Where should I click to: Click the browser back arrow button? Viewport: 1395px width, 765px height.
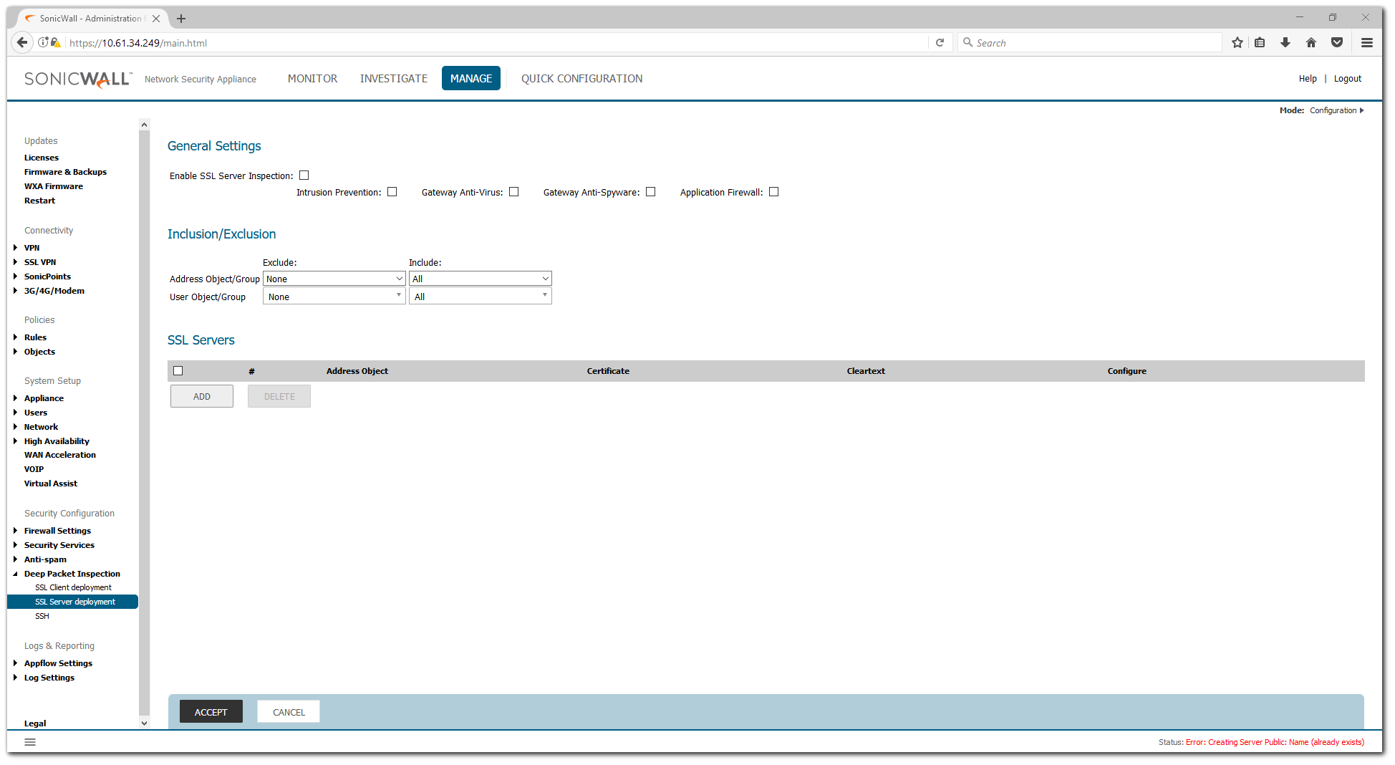pos(22,43)
